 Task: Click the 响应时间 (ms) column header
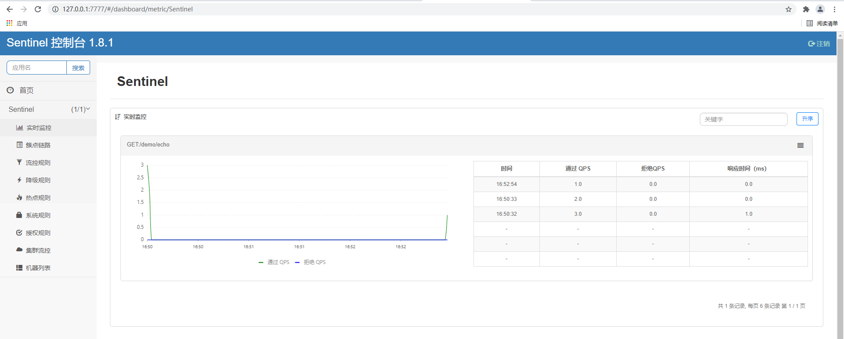pos(749,169)
